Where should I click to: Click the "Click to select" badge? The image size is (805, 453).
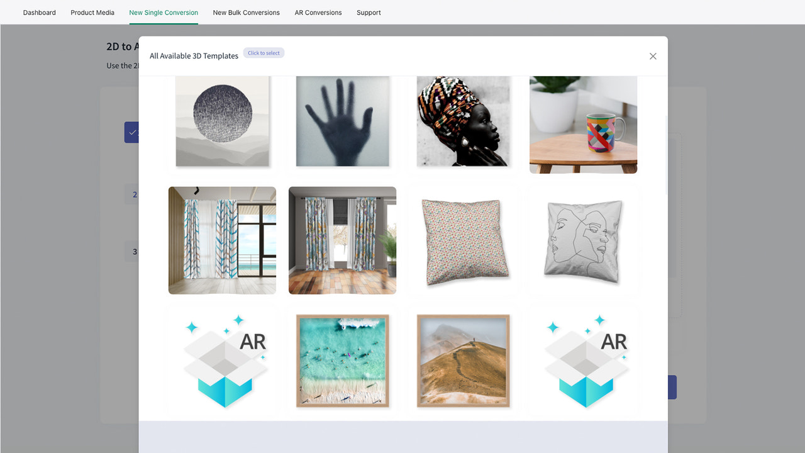(x=264, y=53)
